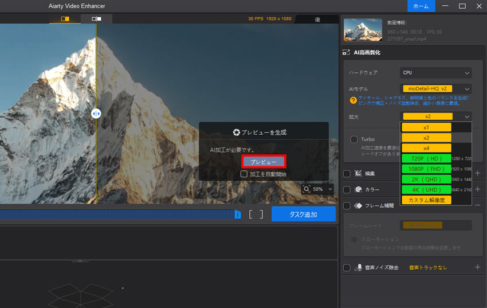Enable the カラー section checkbox

click(347, 189)
